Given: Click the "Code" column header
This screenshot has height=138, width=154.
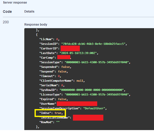Looking at the screenshot, I should click(x=7, y=12).
